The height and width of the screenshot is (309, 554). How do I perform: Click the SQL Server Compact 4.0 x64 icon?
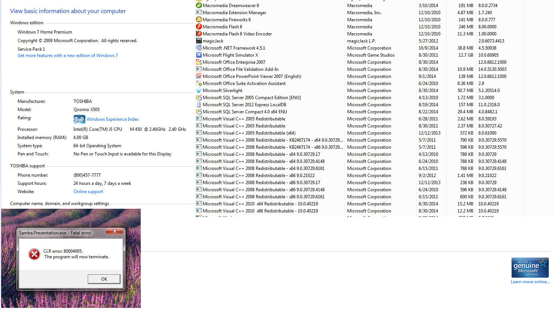[x=199, y=111]
